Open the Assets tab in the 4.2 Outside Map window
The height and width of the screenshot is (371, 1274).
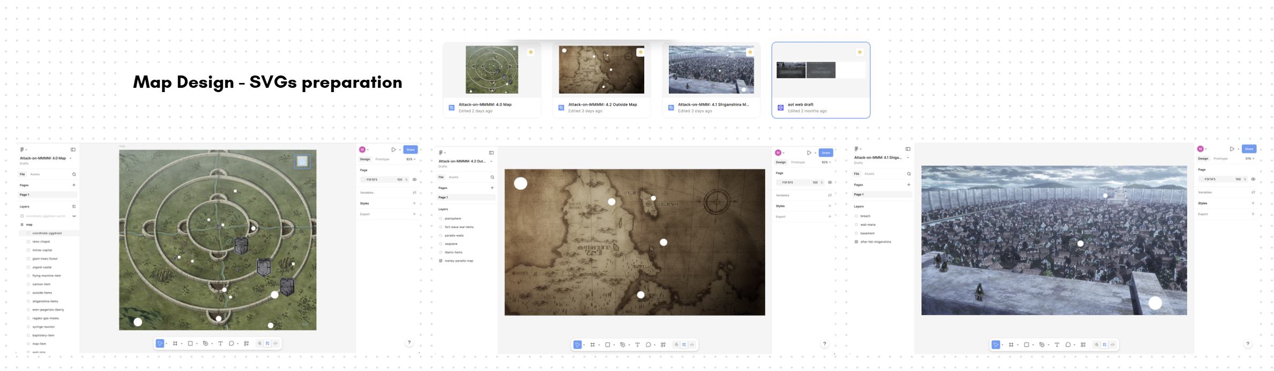[453, 177]
